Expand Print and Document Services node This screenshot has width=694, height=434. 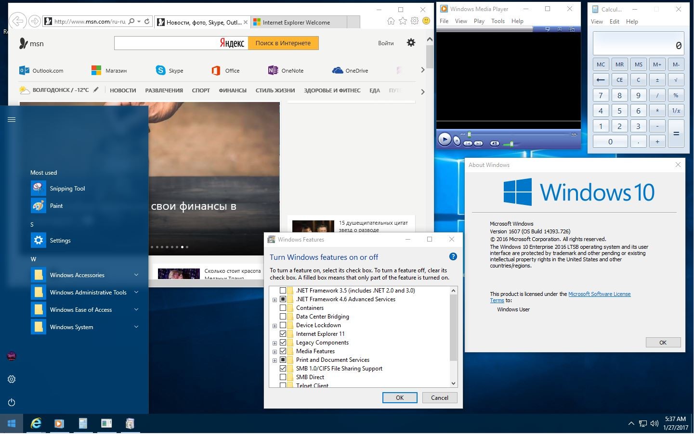coord(275,360)
